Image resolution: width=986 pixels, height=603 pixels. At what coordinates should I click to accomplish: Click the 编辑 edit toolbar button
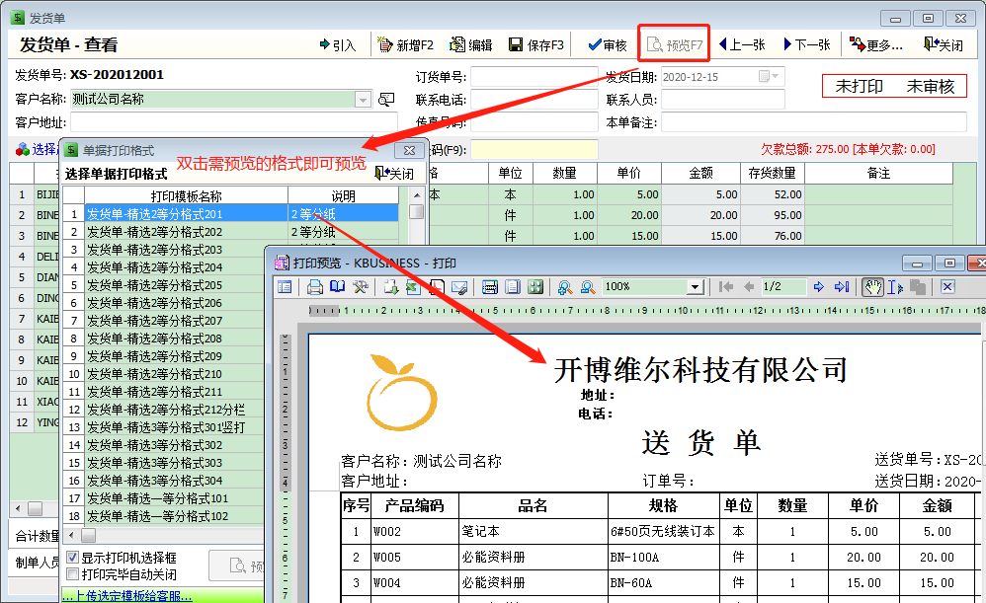471,44
